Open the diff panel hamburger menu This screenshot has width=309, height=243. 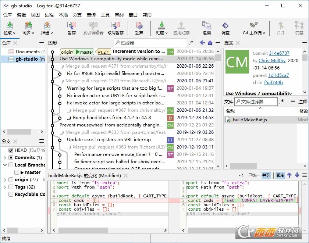click(305, 175)
